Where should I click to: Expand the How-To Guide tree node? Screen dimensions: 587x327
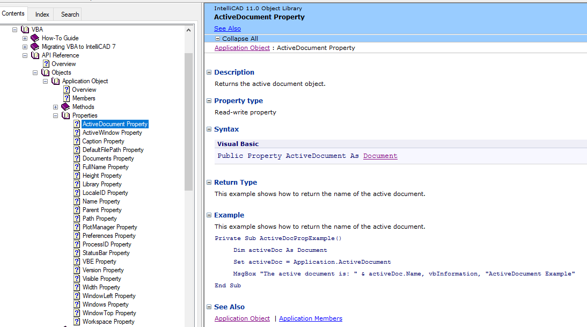(x=25, y=38)
